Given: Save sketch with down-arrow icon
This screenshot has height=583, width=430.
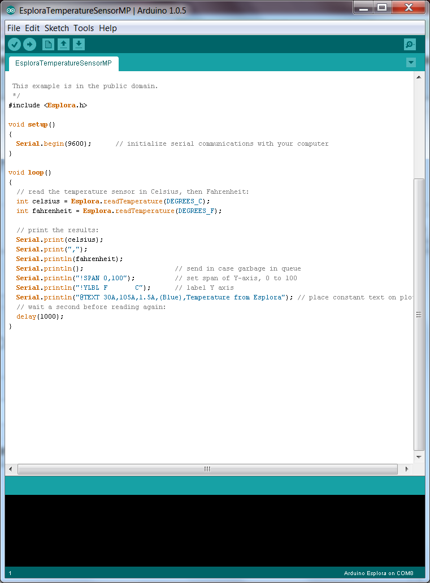Looking at the screenshot, I should coord(79,45).
